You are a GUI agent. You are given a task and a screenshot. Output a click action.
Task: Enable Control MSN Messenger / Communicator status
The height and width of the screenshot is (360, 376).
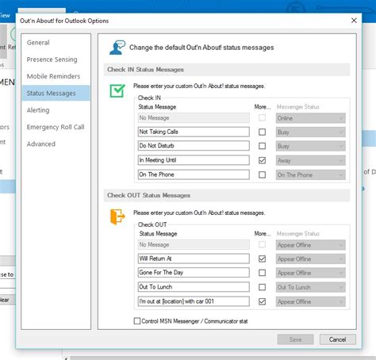[137, 321]
